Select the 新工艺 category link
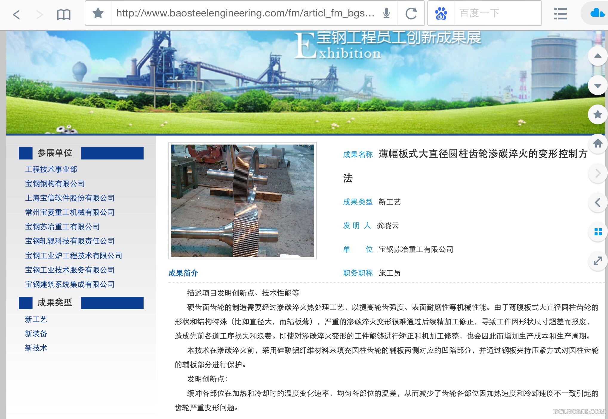The height and width of the screenshot is (419, 608). coord(36,319)
